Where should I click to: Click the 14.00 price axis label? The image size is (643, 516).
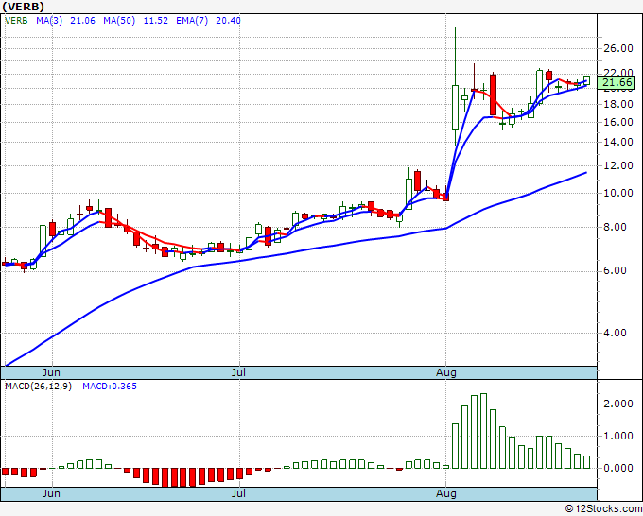618,142
